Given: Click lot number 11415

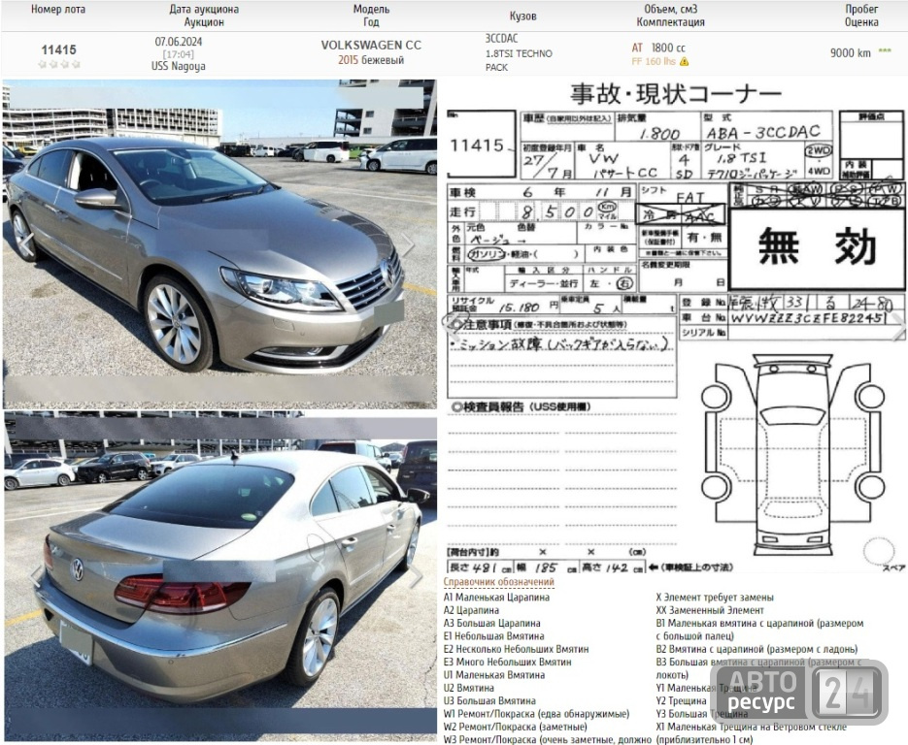Looking at the screenshot, I should 58,49.
